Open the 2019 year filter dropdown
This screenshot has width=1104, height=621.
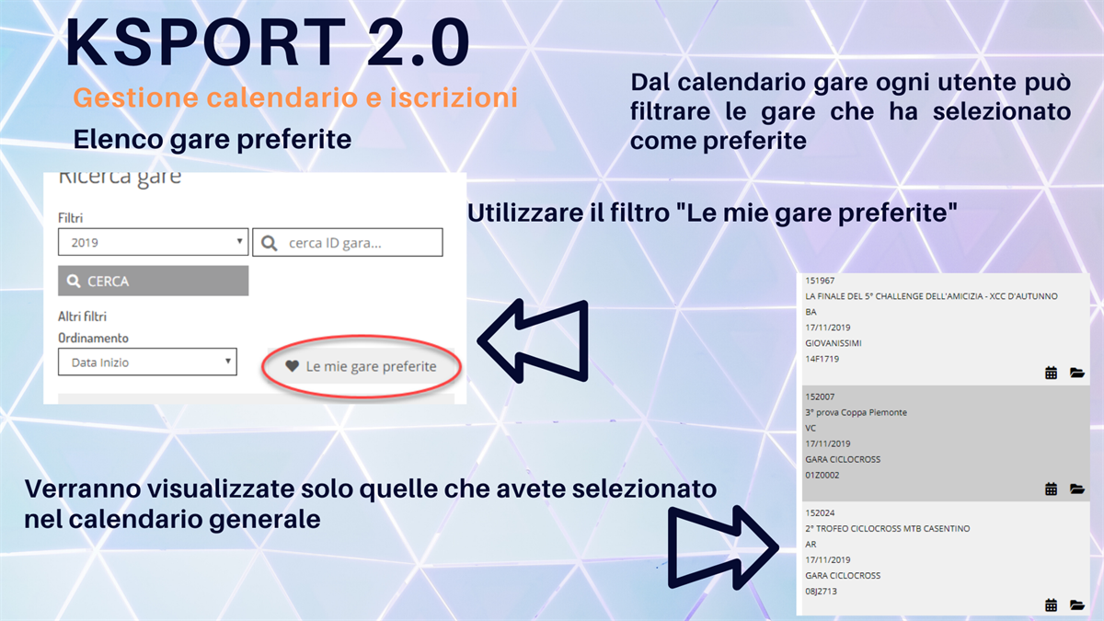tap(154, 243)
